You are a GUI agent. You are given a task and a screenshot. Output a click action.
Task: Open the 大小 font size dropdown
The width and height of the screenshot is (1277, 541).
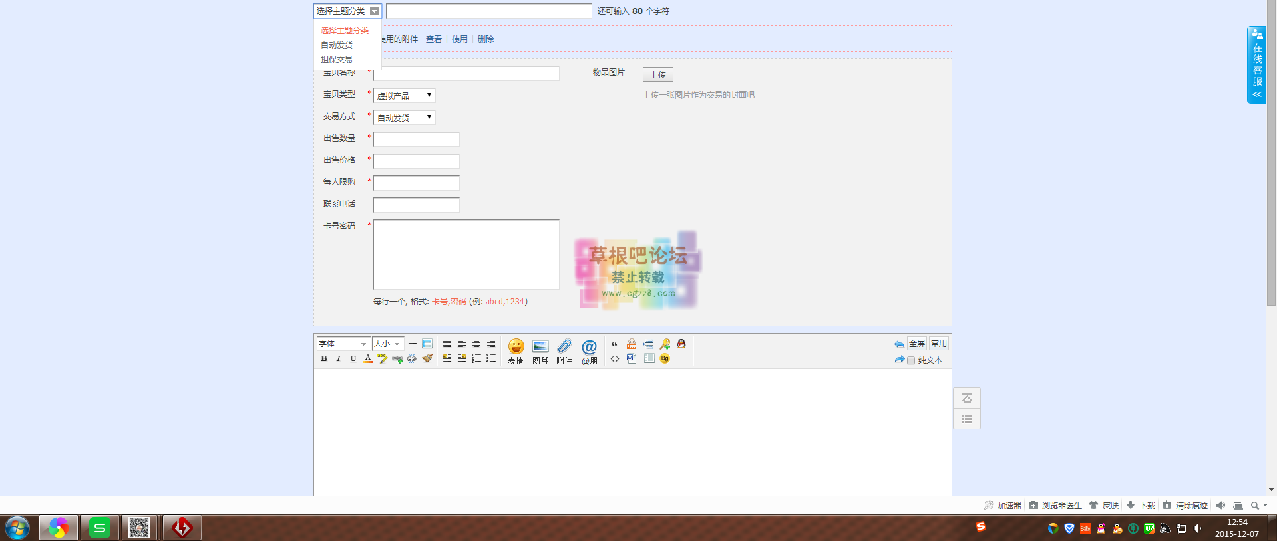388,344
